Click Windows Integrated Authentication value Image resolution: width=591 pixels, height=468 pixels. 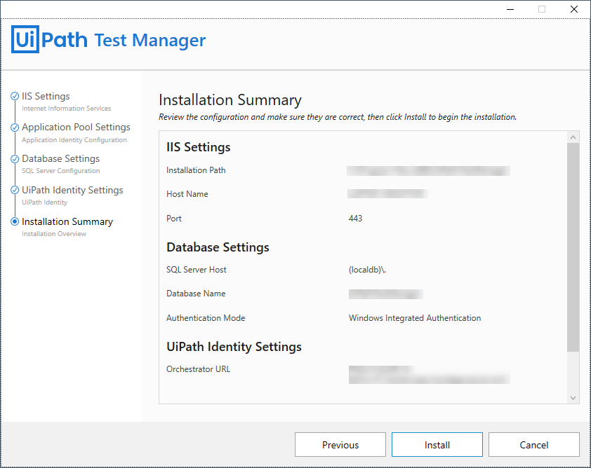[415, 318]
